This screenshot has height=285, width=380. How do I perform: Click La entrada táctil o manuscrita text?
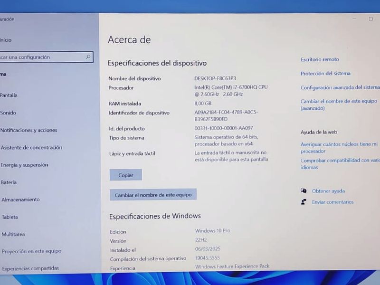tap(231, 156)
